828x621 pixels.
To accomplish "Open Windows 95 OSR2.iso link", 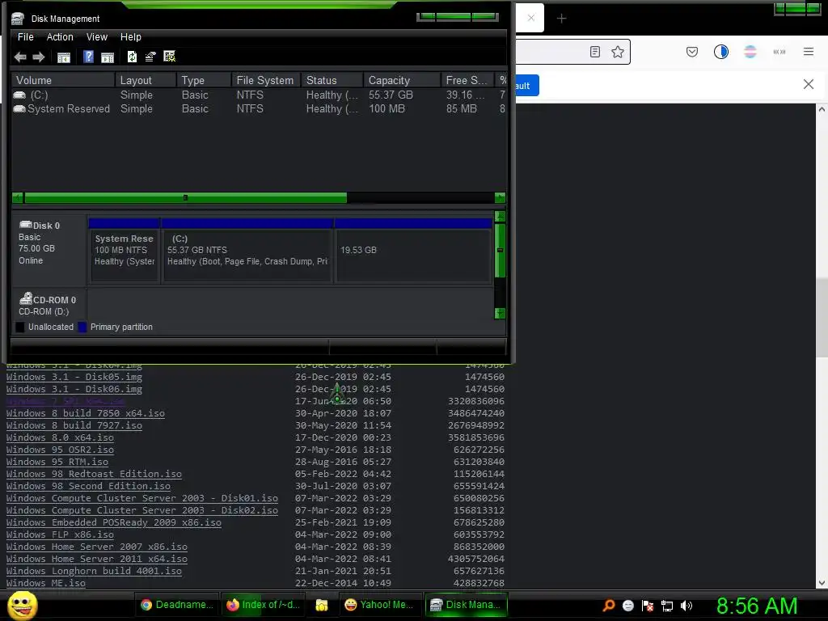I will (60, 450).
